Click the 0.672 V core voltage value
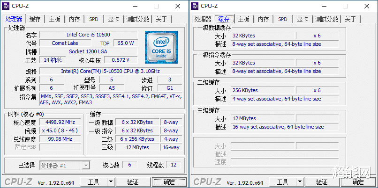 [x=121, y=60]
